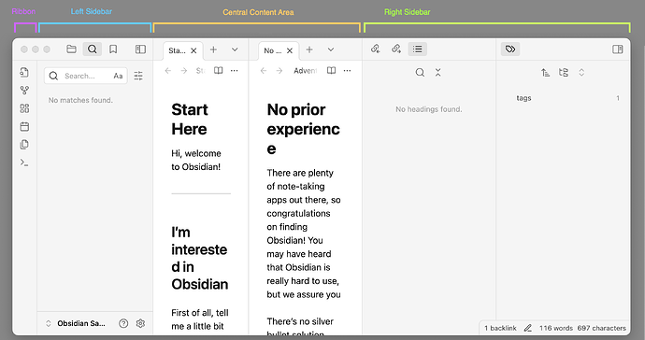Screen dimensions: 645x340
Task: Open the graph view from ribbon
Action: [x=24, y=90]
